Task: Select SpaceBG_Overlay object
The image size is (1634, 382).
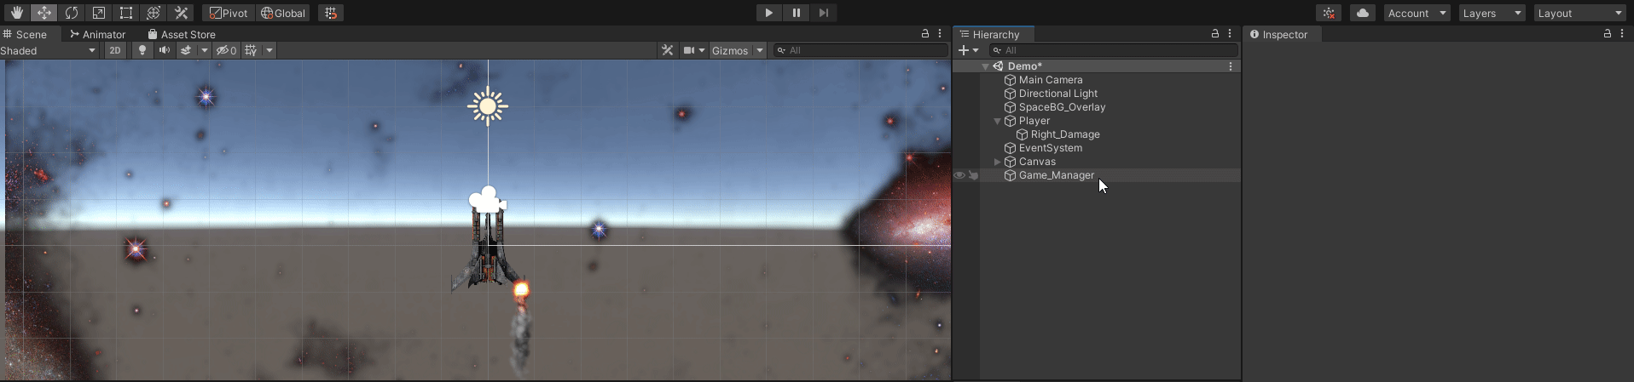Action: (x=1061, y=107)
